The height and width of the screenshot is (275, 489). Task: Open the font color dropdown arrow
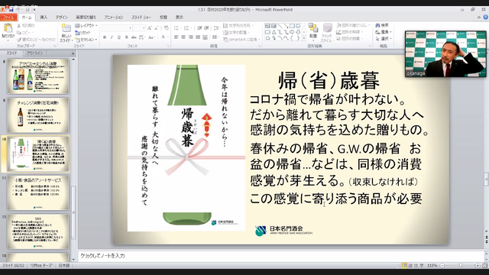point(168,37)
